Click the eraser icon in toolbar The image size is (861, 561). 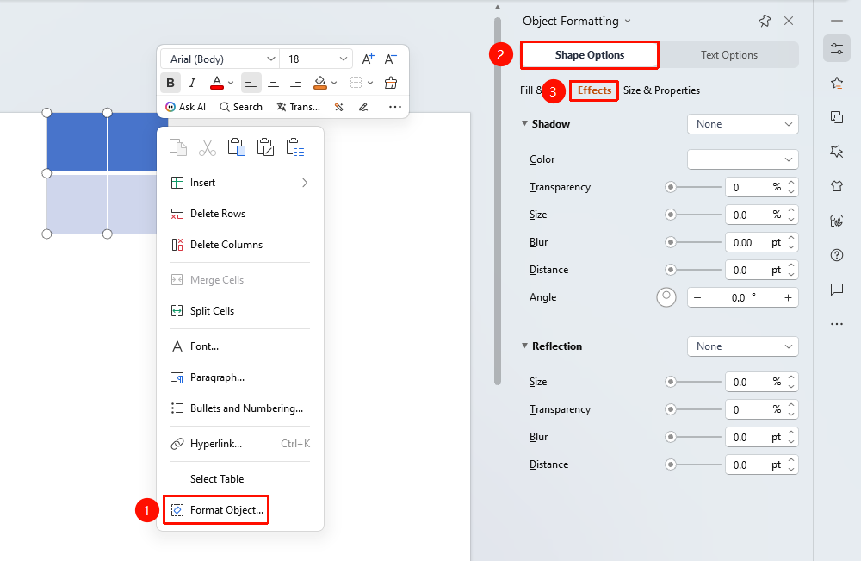390,83
